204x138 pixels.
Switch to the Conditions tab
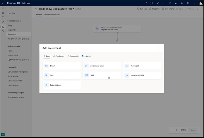[x=59, y=56]
